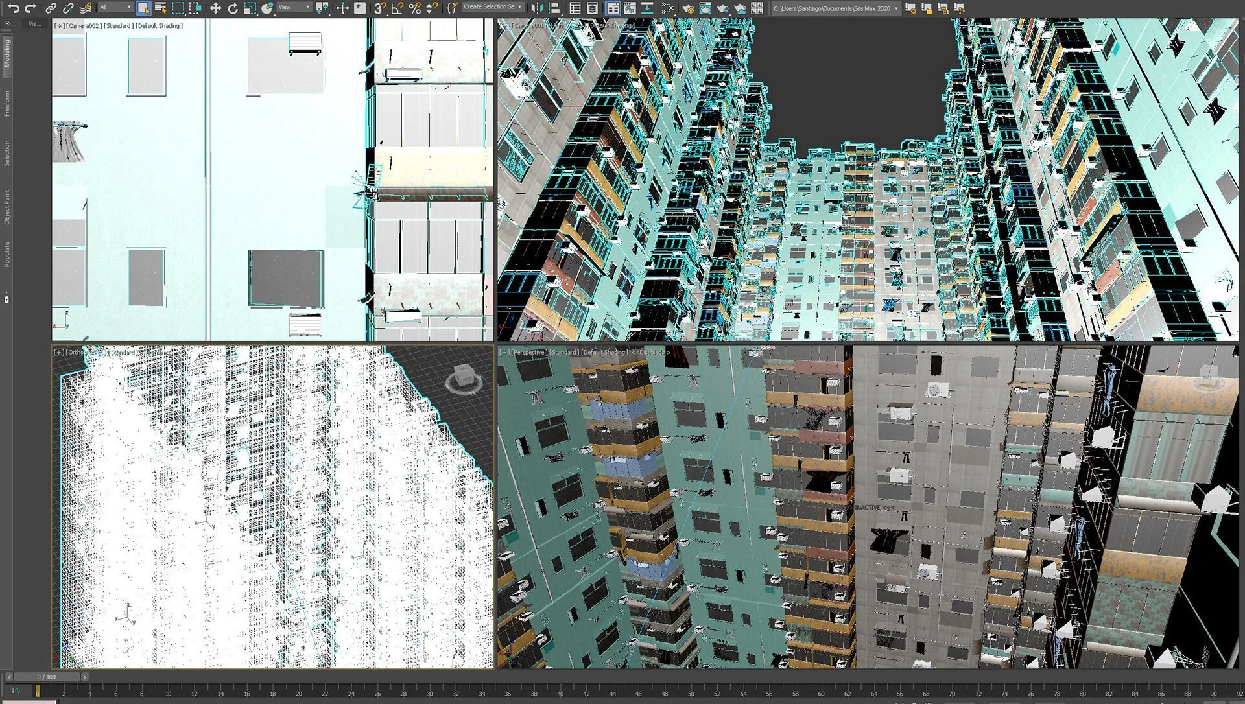The image size is (1245, 704).
Task: Select the Select and Move tool
Action: [x=215, y=8]
